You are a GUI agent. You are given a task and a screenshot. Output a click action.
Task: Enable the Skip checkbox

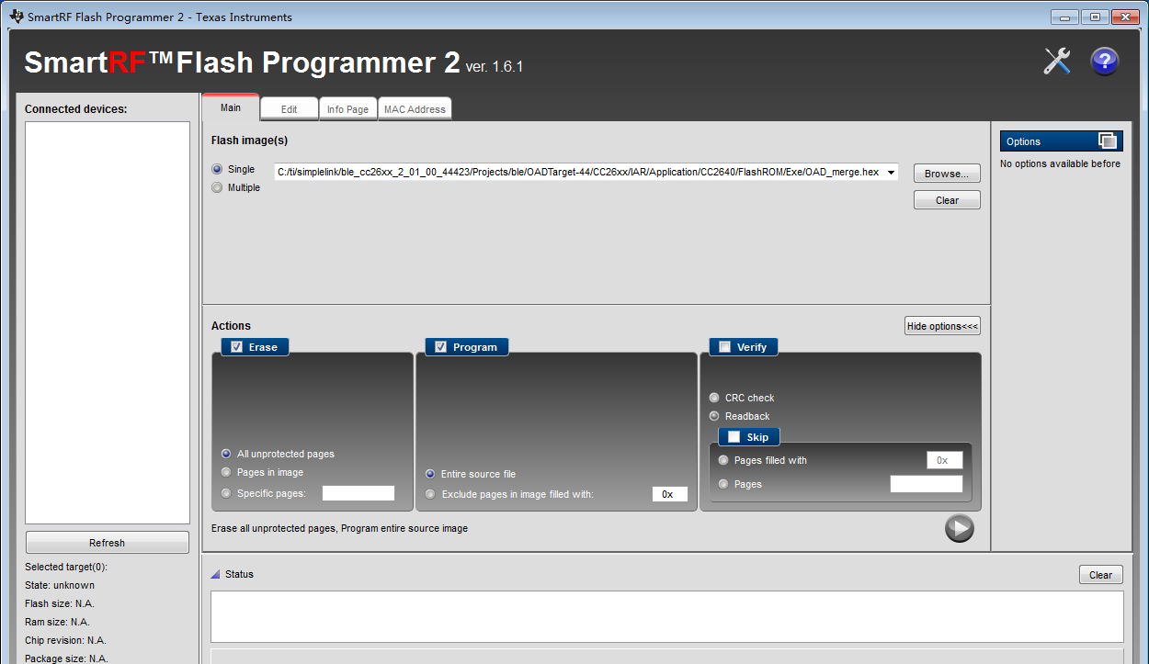[x=734, y=437]
